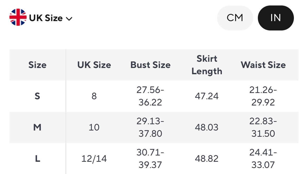The image size is (308, 174).
Task: Click the UK flag icon
Action: [18, 17]
